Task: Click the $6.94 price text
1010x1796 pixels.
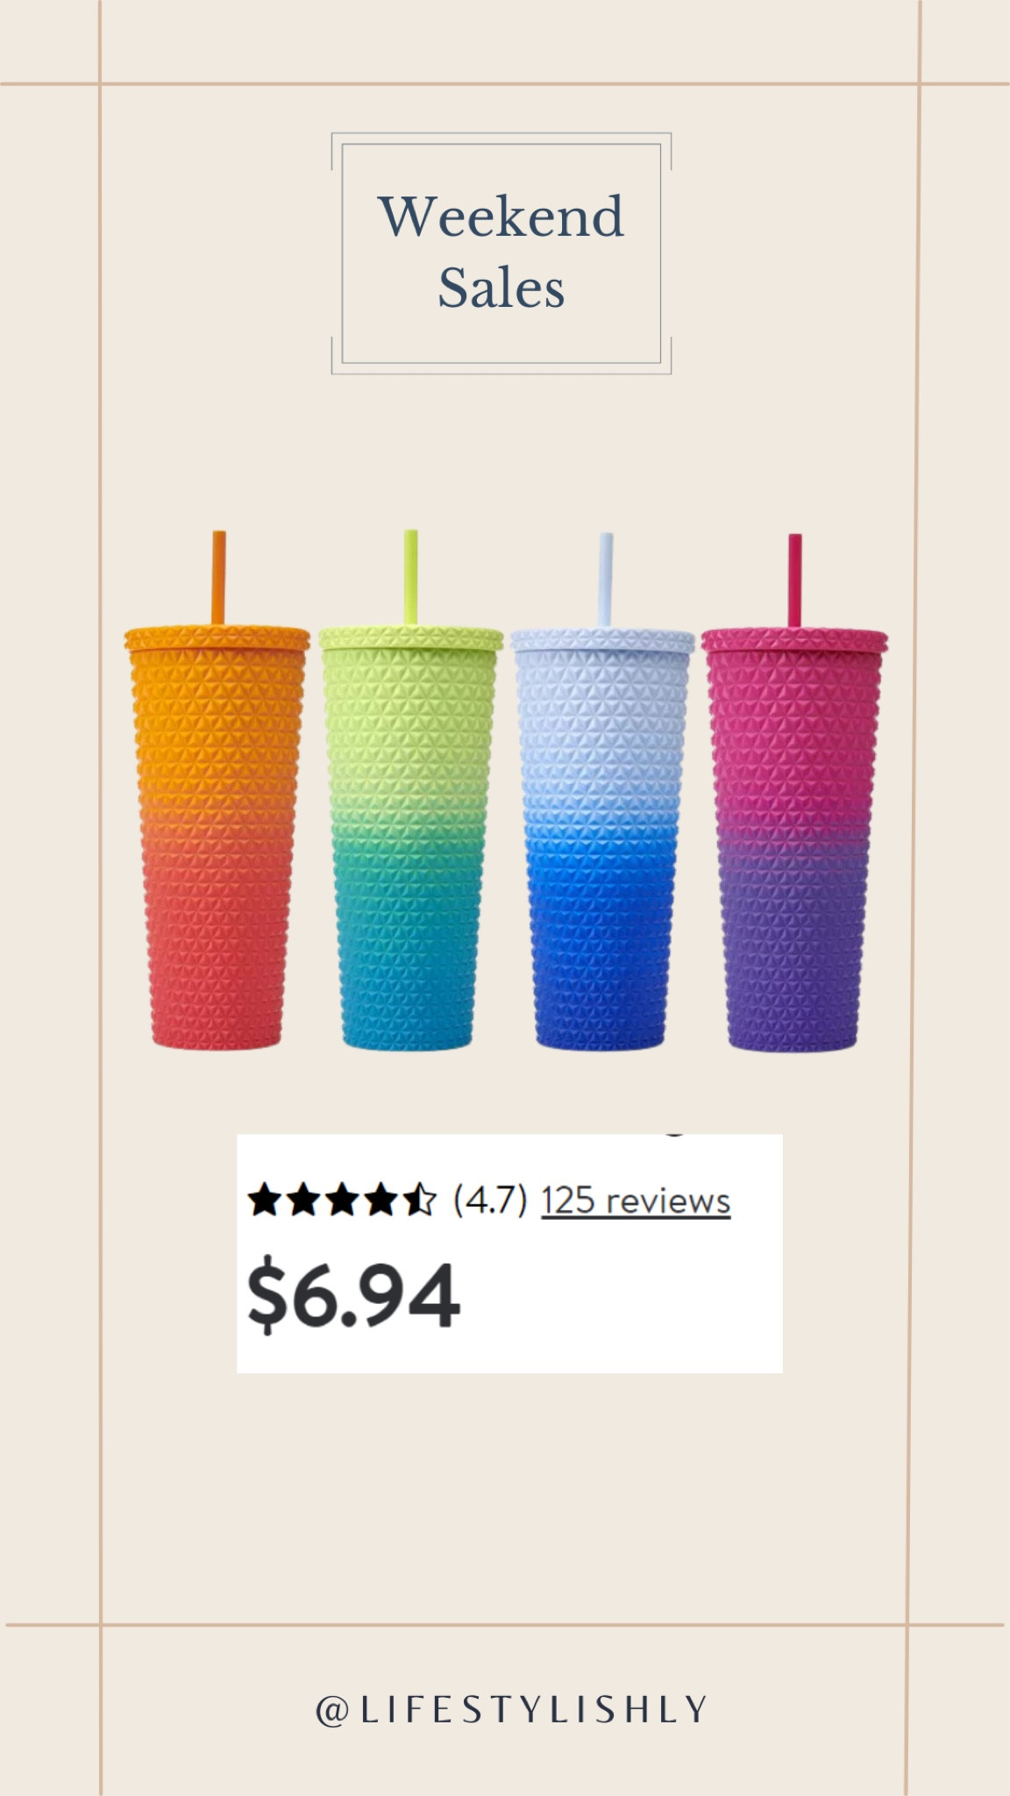Action: 353,1295
